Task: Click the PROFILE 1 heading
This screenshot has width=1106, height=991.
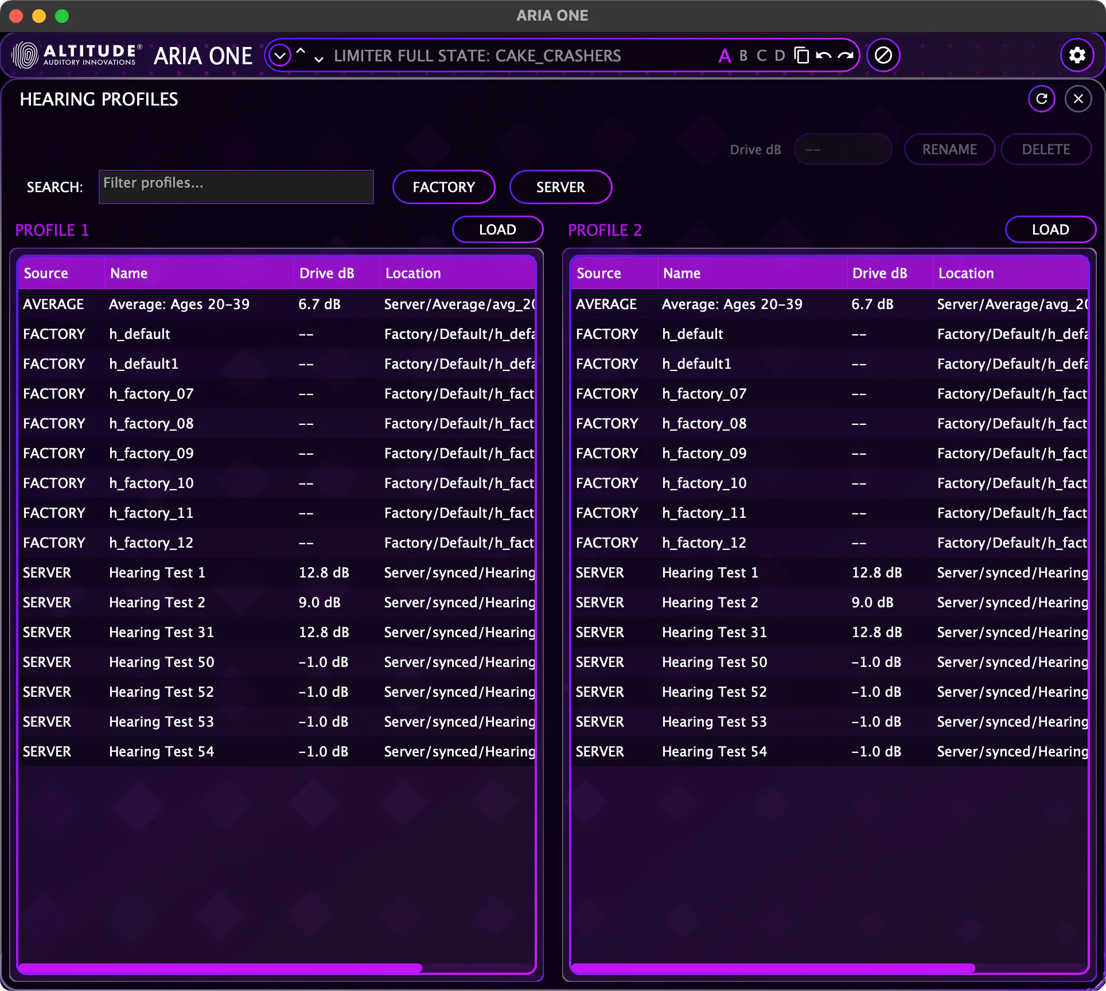Action: point(52,230)
